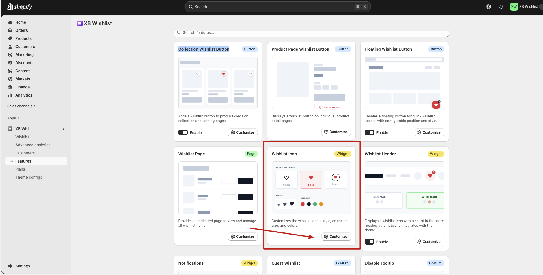The image size is (543, 275).
Task: Click the green 'Page' badge
Action: [x=251, y=154]
